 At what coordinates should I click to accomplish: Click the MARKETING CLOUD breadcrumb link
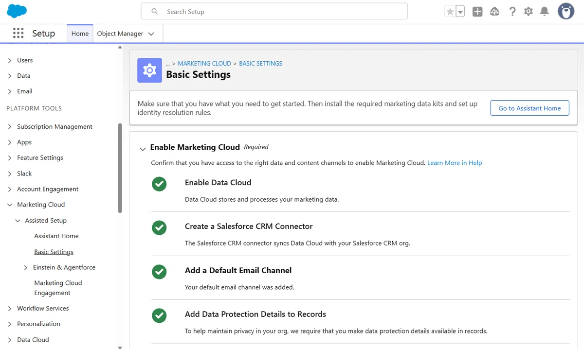(204, 63)
